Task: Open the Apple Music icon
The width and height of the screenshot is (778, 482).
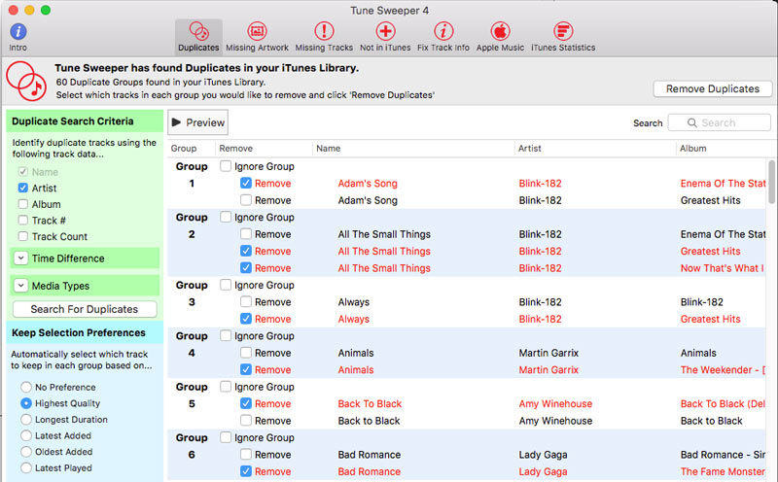Action: pos(500,31)
